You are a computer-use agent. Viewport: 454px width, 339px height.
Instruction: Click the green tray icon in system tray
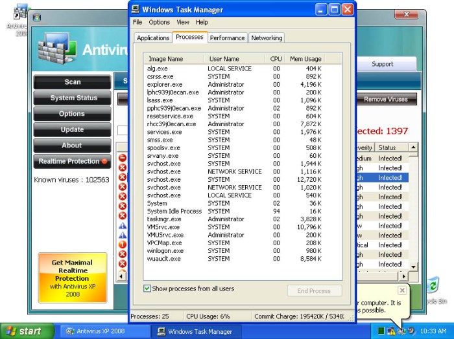[x=381, y=331]
